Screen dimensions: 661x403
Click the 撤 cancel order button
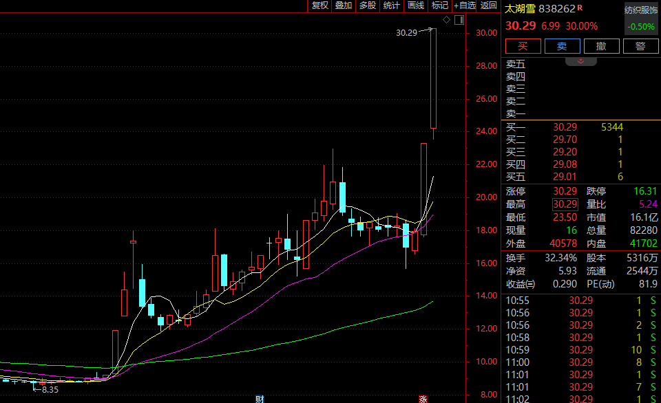point(602,46)
